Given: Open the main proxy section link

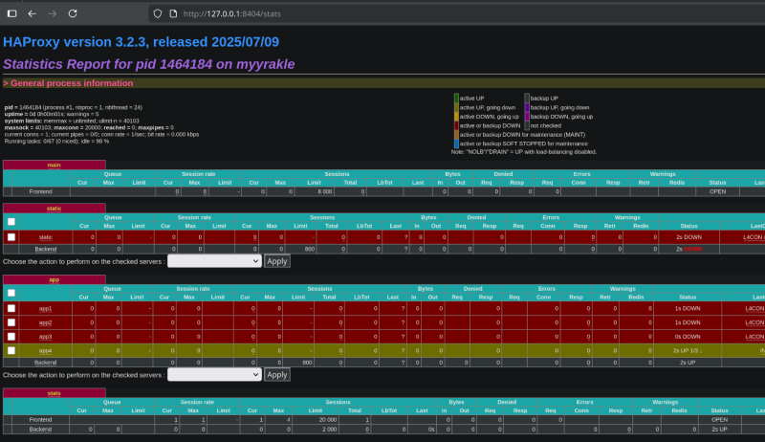Looking at the screenshot, I should (x=54, y=165).
